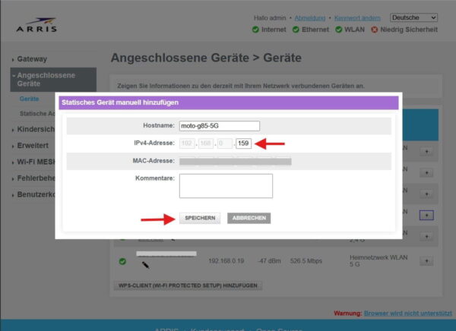
Task: Expand the Kindersicherung menu section
Action: (x=33, y=129)
